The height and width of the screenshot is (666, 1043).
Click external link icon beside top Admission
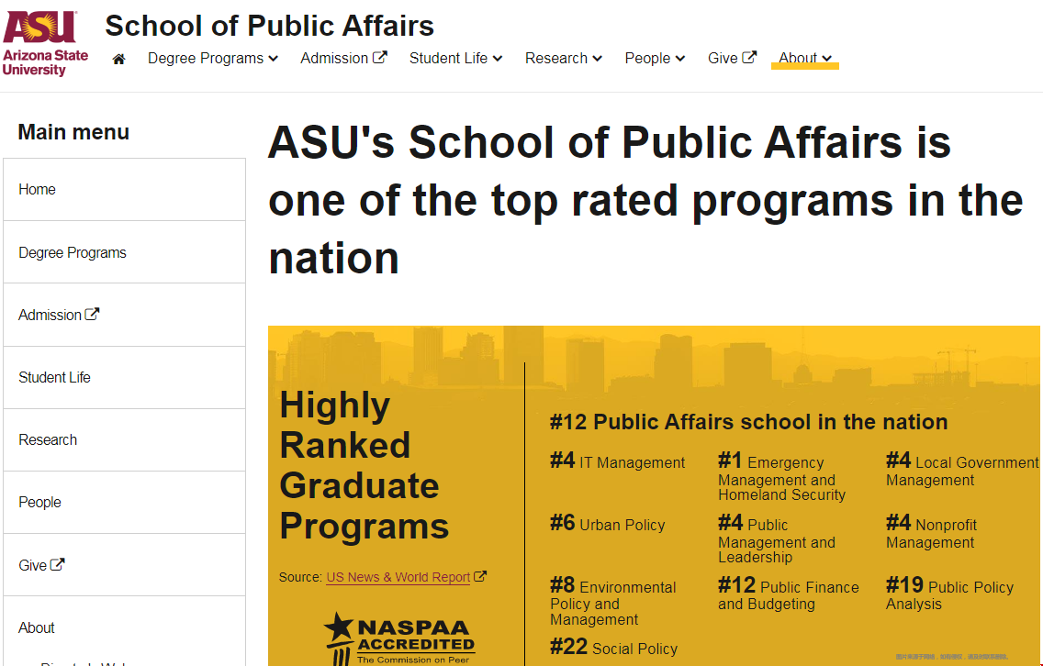(380, 57)
